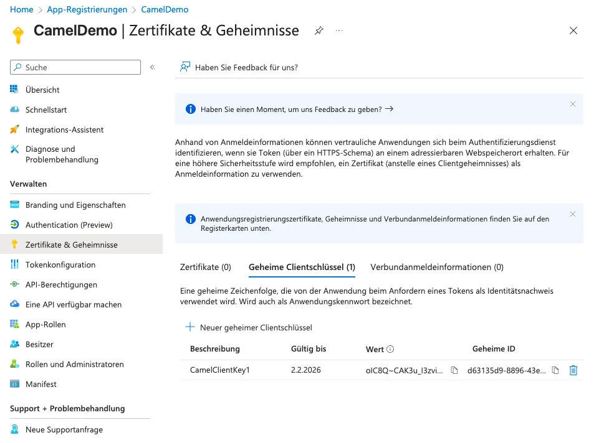Click the CamelDemo breadcrumb link

tap(165, 9)
